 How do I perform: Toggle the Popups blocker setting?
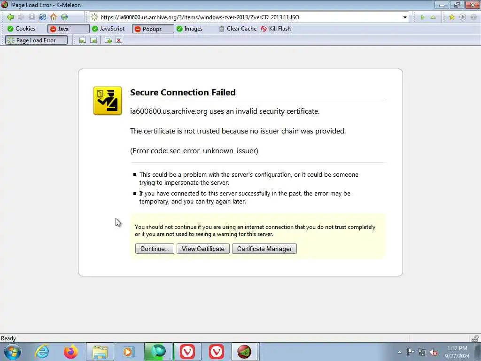click(153, 29)
